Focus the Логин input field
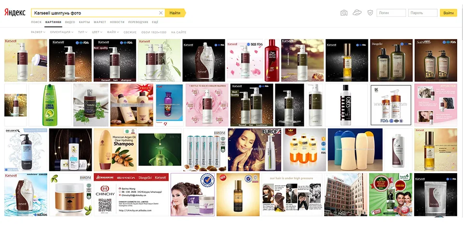This screenshot has height=230, width=463. click(x=391, y=13)
